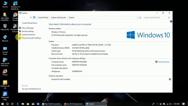188x106 pixels.
Task: Open the Action Center notifications icon
Action: point(183,104)
